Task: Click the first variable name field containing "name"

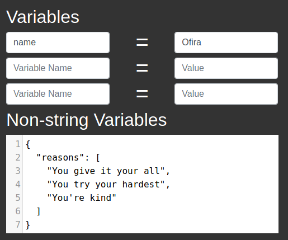Action: [x=58, y=43]
